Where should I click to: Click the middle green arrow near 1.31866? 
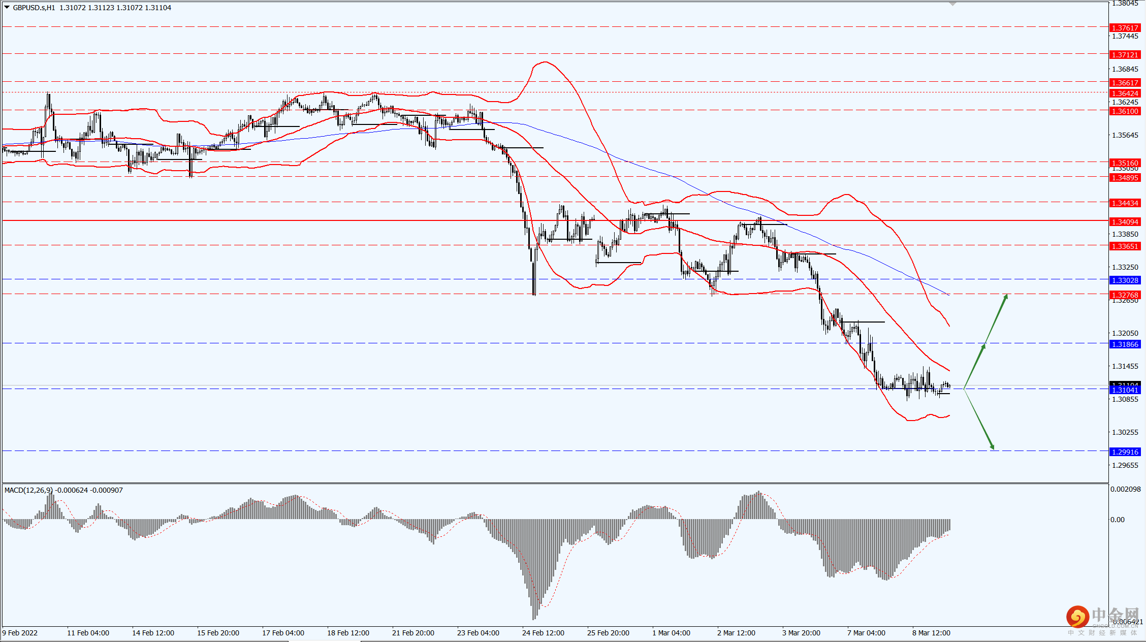(x=983, y=347)
